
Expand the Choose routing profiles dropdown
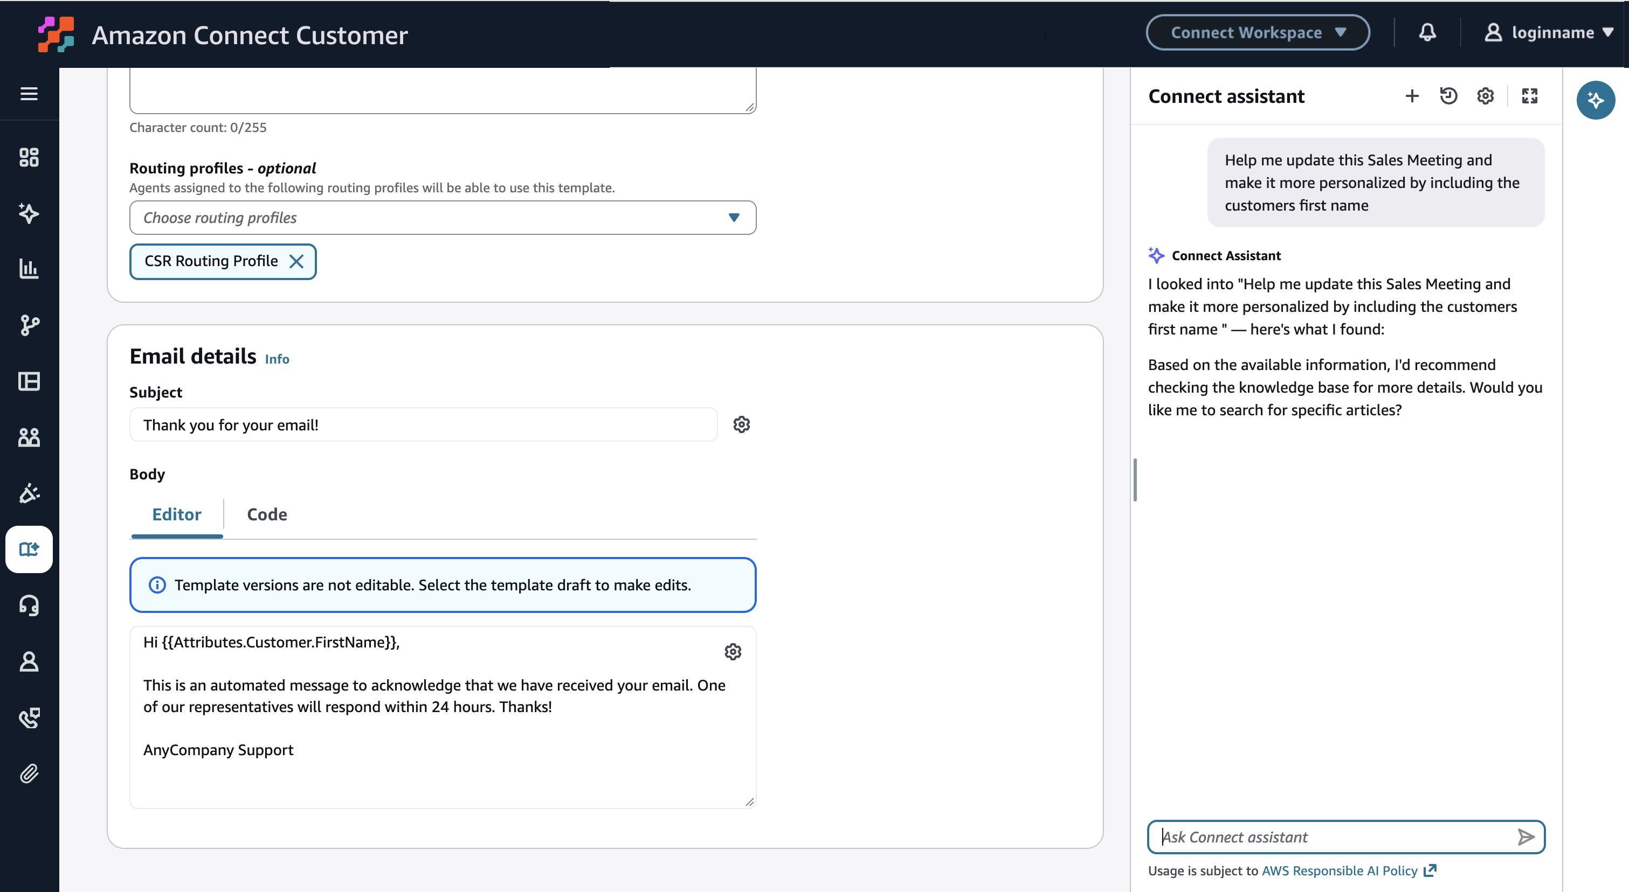(x=443, y=218)
